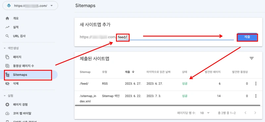Go to the previous page arrow
The width and height of the screenshot is (265, 122).
[x=245, y=112]
